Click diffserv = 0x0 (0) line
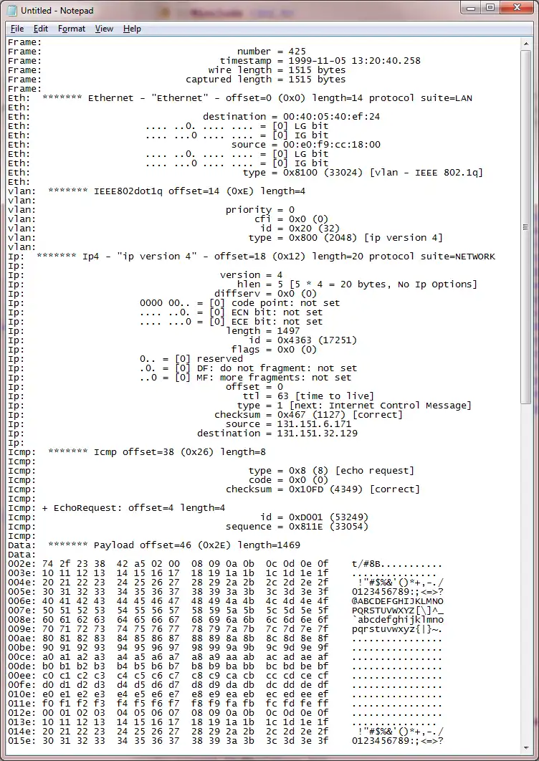This screenshot has width=539, height=761. coord(266,294)
